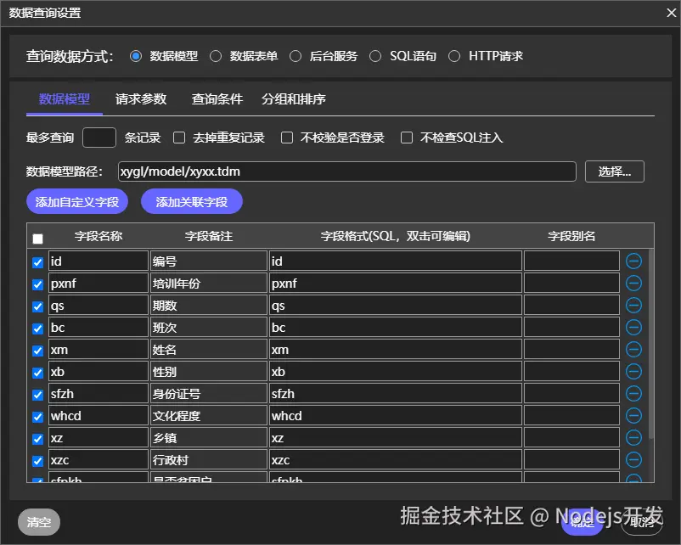Check the 不校验是否登录 option
Screen dimensions: 681x545
(x=286, y=137)
